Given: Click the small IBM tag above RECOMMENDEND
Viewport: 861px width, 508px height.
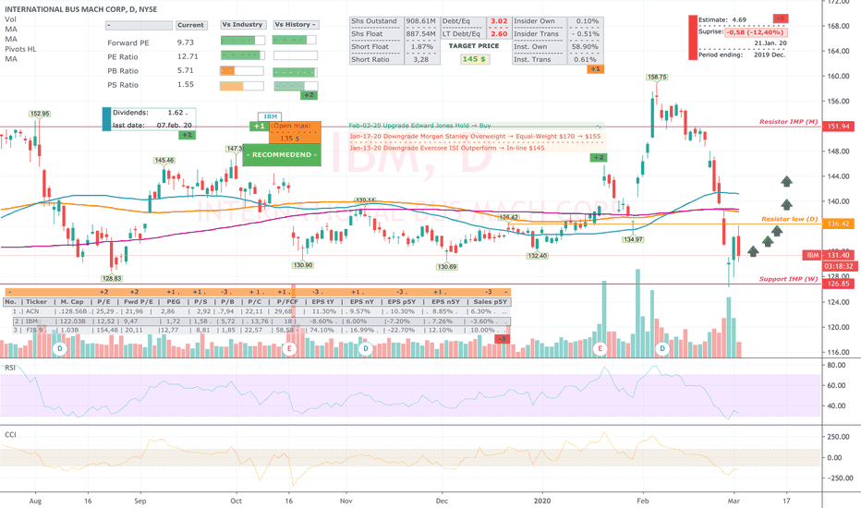Looking at the screenshot, I should pos(270,116).
